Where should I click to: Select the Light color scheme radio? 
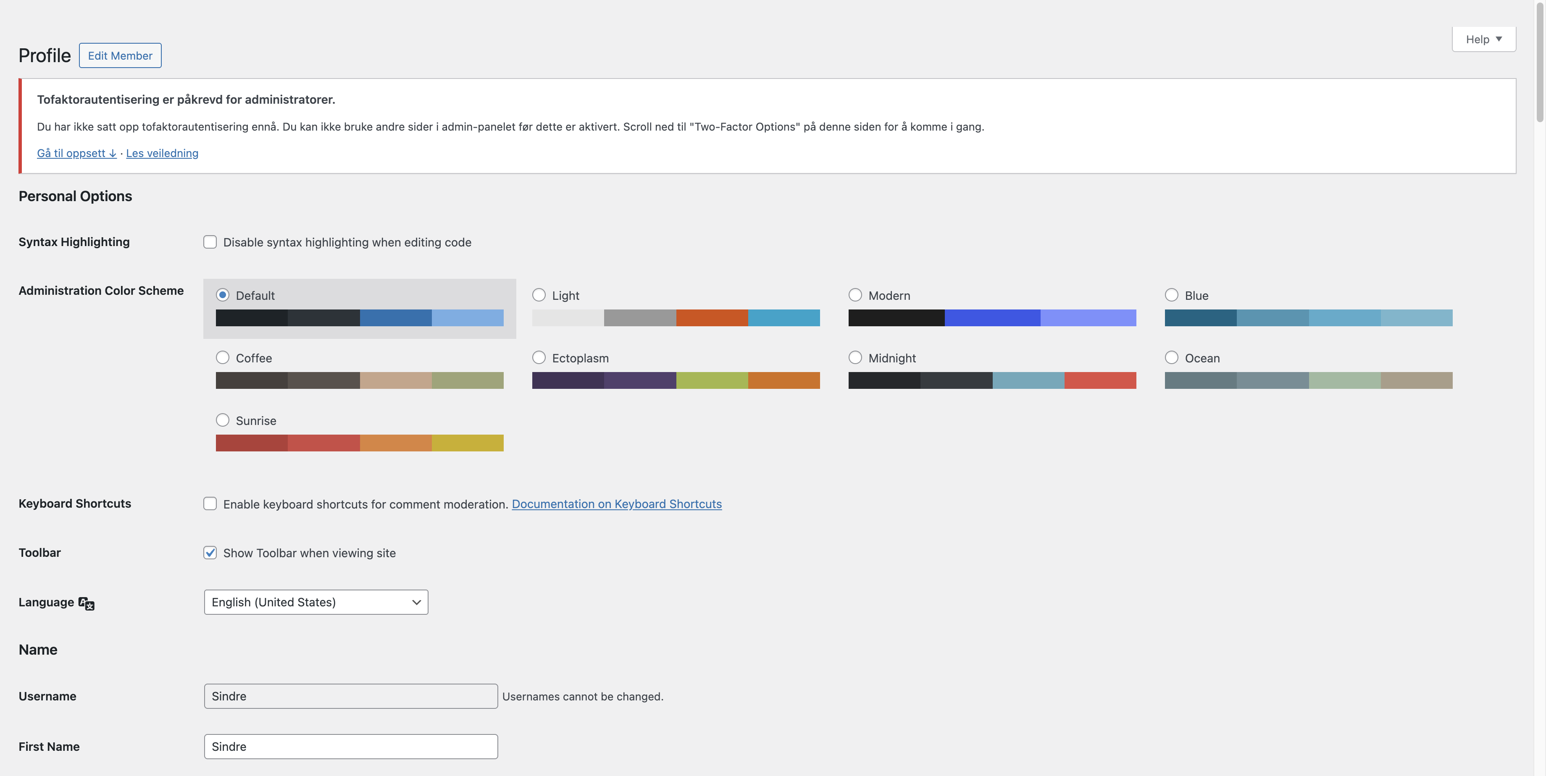point(538,295)
